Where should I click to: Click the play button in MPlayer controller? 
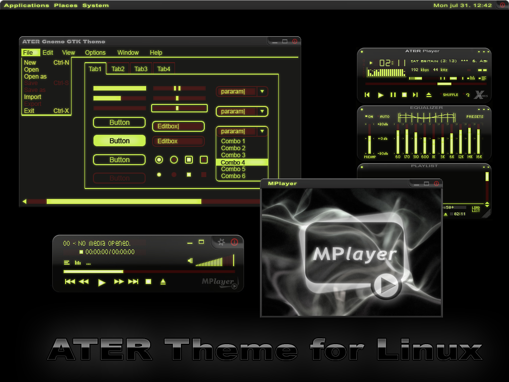(x=101, y=283)
